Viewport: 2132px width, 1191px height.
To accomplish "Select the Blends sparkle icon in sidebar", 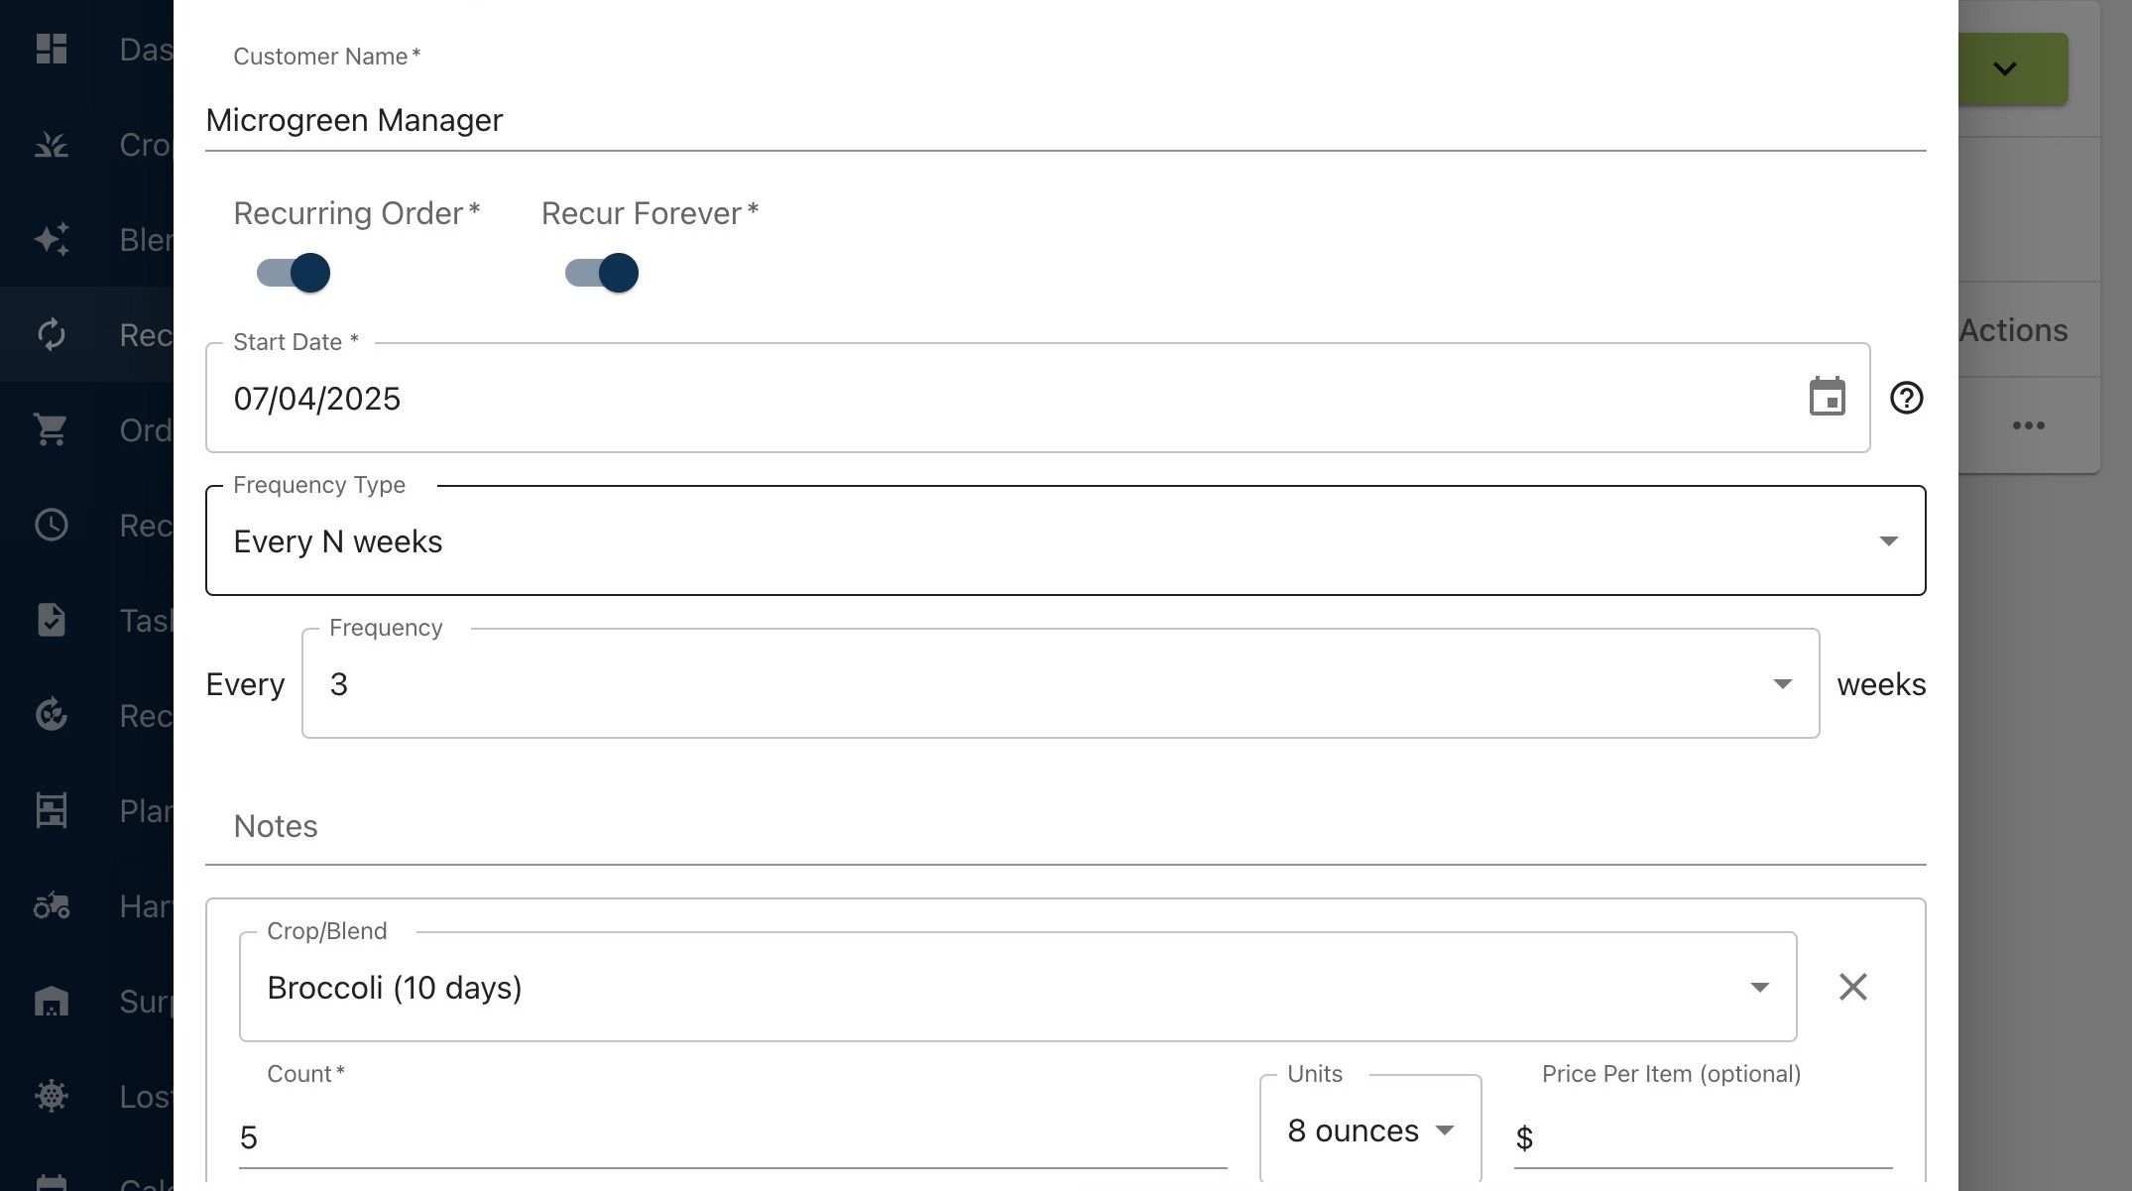I will tap(52, 240).
